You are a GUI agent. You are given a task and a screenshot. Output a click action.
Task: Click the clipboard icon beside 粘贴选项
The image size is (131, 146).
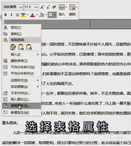pyautogui.click(x=6, y=40)
